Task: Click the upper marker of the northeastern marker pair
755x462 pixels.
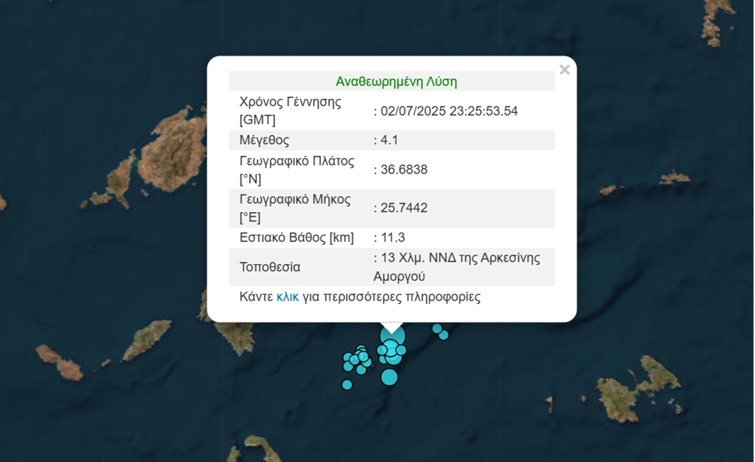Action: (437, 328)
